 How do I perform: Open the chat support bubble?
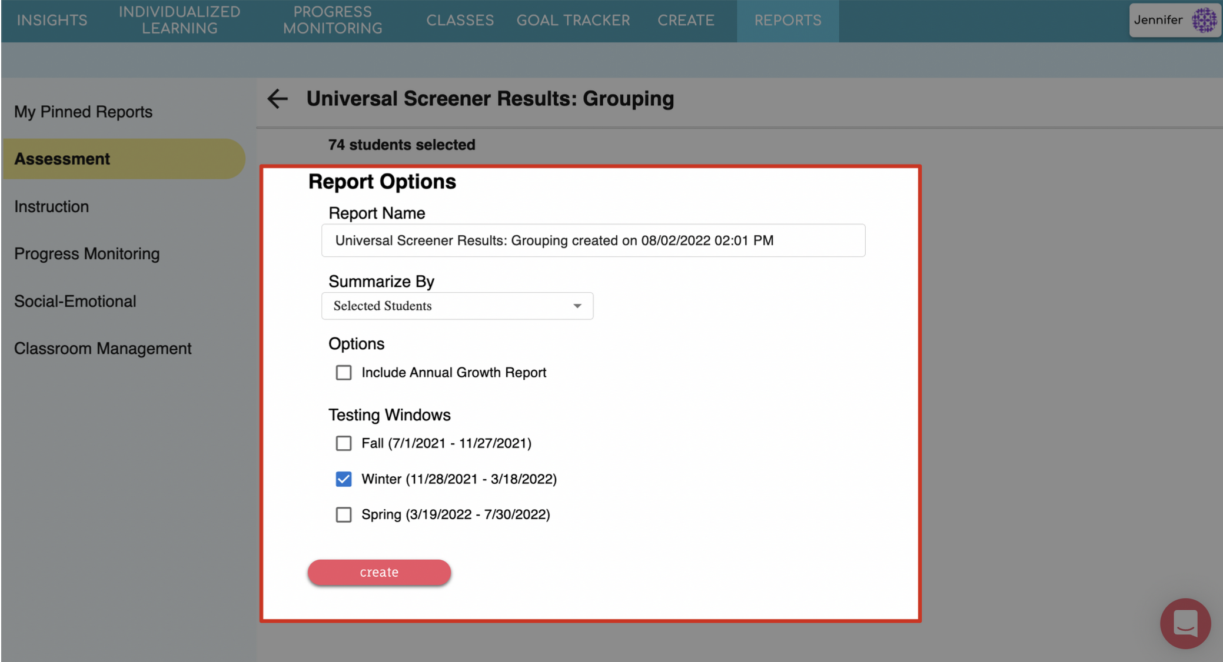[1185, 623]
